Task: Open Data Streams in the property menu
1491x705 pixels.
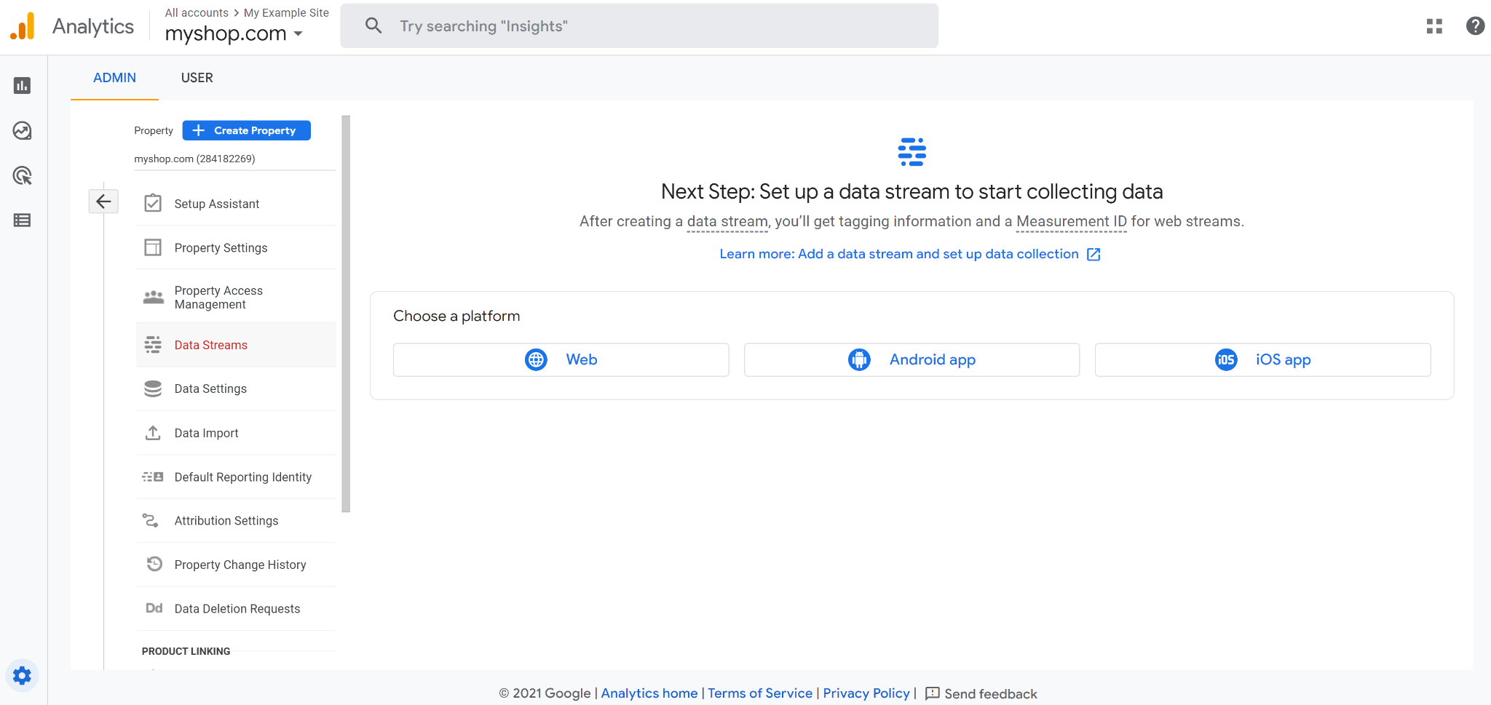Action: 210,344
